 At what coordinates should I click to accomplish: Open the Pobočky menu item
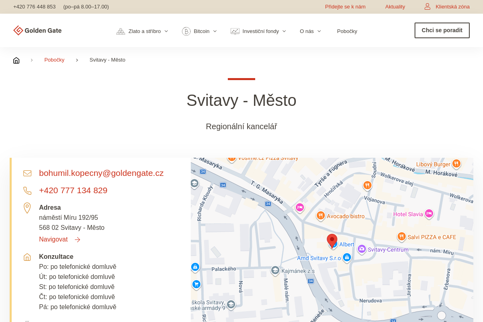347,31
